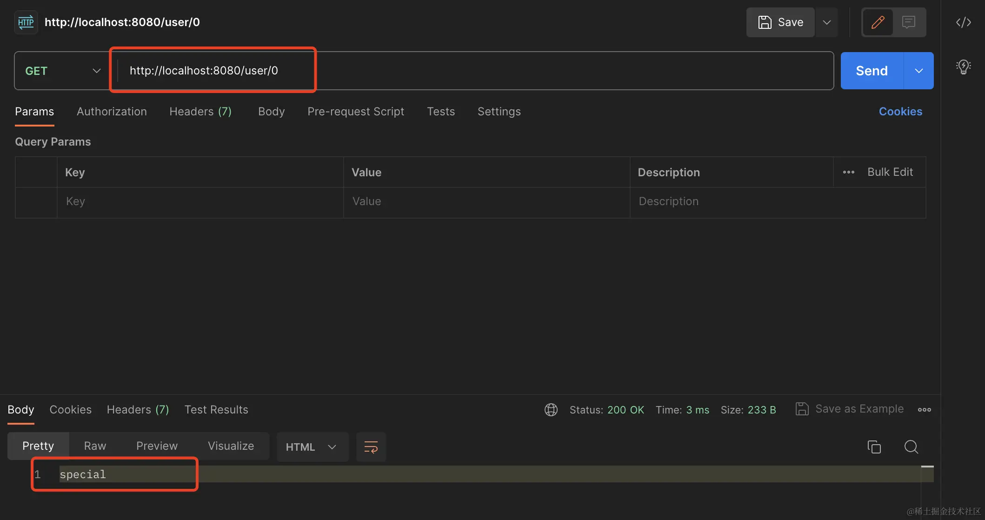Expand the Send button arrow dropdown
Screen dimensions: 985x520
click(918, 71)
